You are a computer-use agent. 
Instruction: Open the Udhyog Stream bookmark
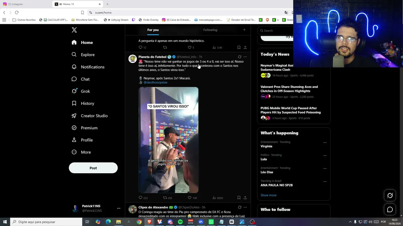[x=116, y=20]
